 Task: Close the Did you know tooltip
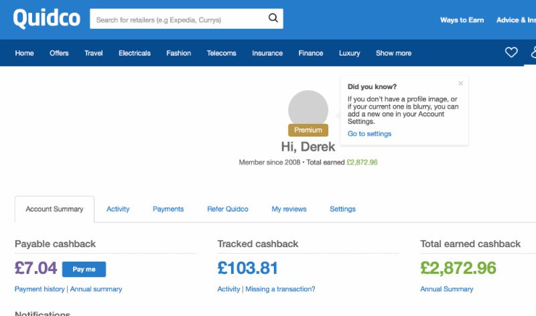point(460,84)
